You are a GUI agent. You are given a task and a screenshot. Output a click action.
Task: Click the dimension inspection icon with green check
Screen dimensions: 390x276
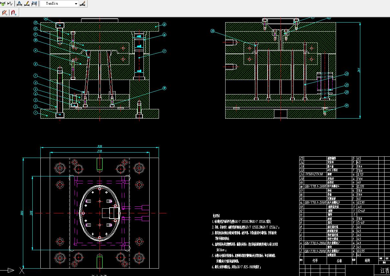[3, 4]
